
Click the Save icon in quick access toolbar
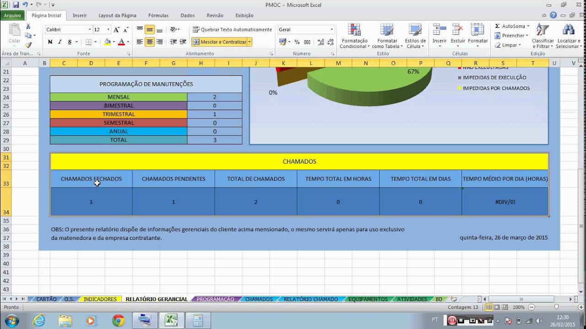point(16,5)
